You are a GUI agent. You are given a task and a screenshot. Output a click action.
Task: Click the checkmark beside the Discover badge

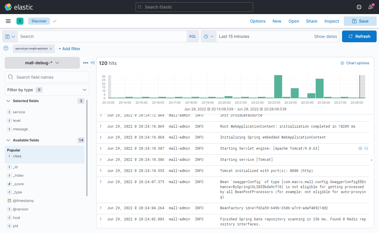(54, 21)
